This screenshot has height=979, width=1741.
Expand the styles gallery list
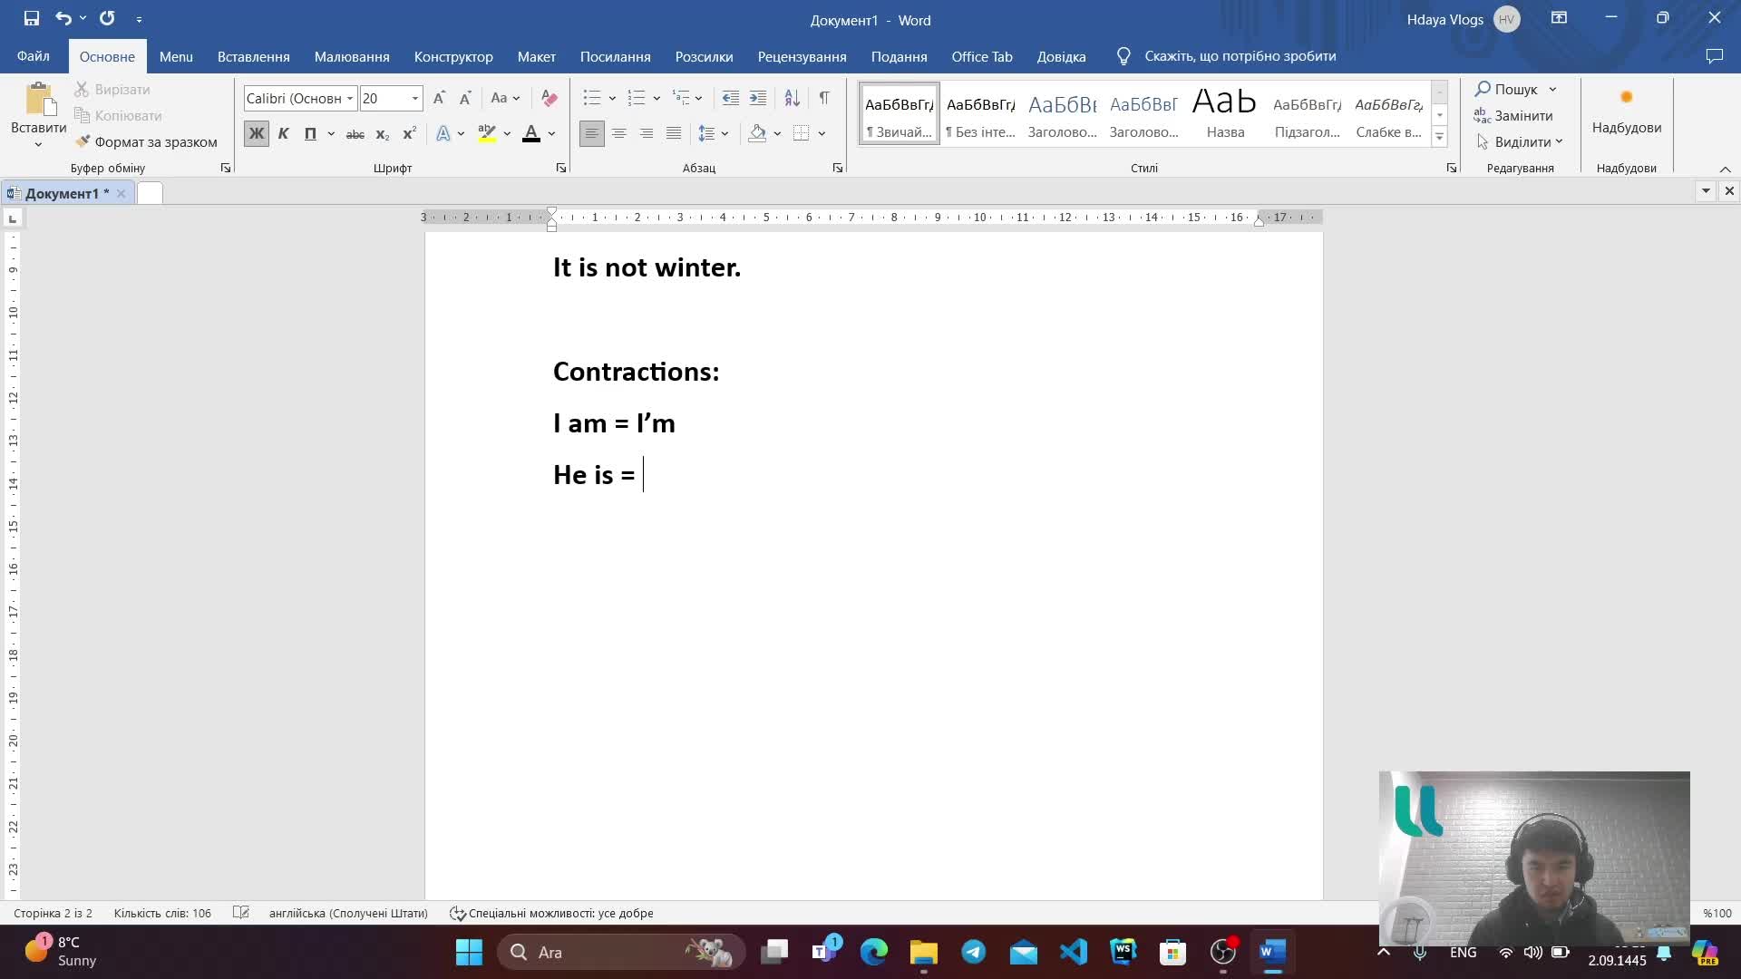[1439, 137]
